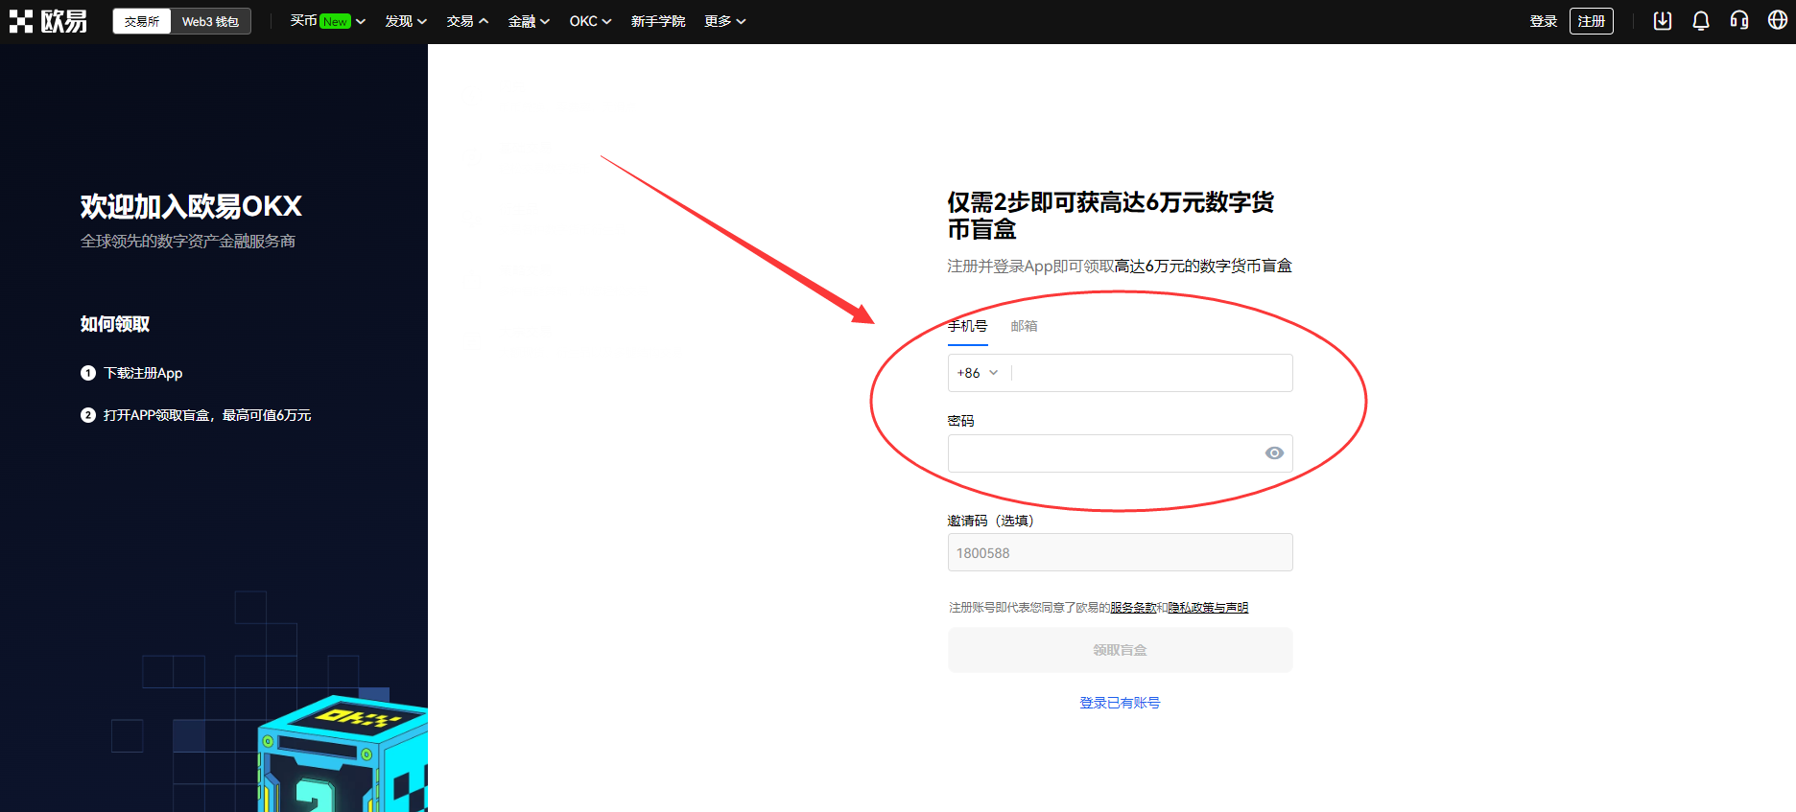Open the 新手学院 menu item

(x=658, y=21)
